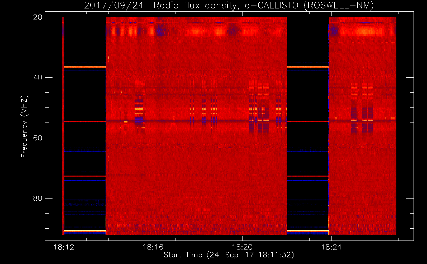The width and height of the screenshot is (427, 264).
Task: Click the 60 frequency tick label
Action: [x=37, y=138]
